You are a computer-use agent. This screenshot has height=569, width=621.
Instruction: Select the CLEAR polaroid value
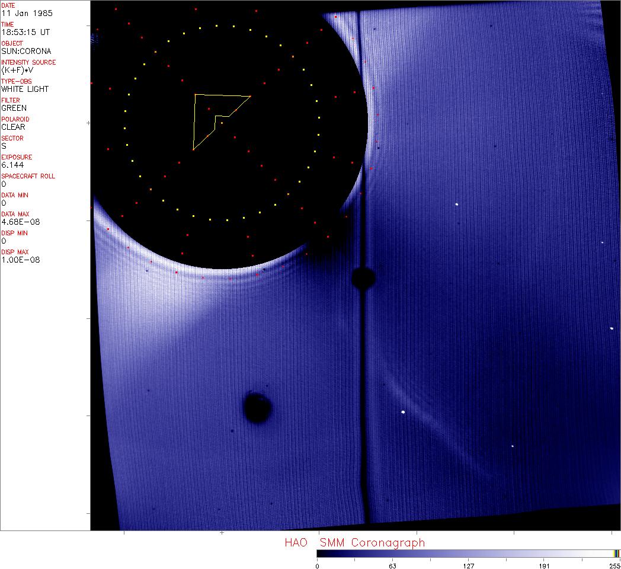click(x=13, y=127)
